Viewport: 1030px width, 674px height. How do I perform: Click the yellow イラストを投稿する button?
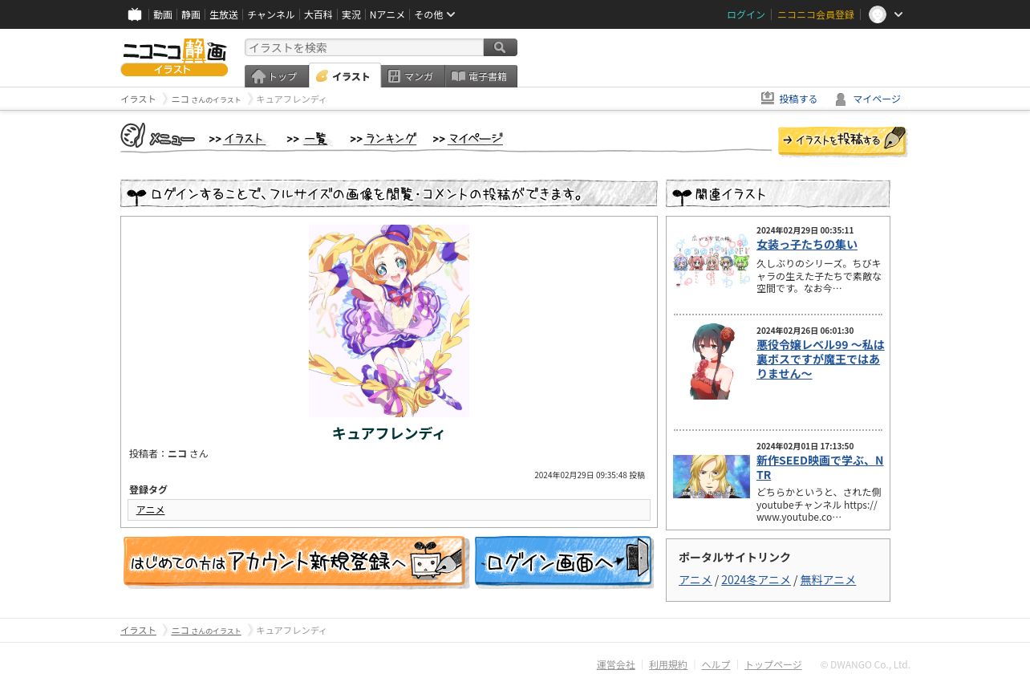tap(842, 140)
